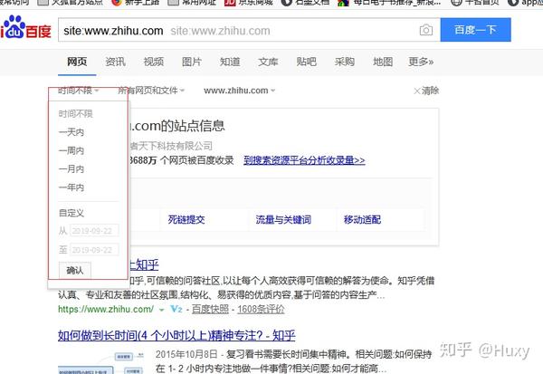The width and height of the screenshot is (543, 374).
Task: Switch to the 贴吧 tab
Action: coord(306,62)
